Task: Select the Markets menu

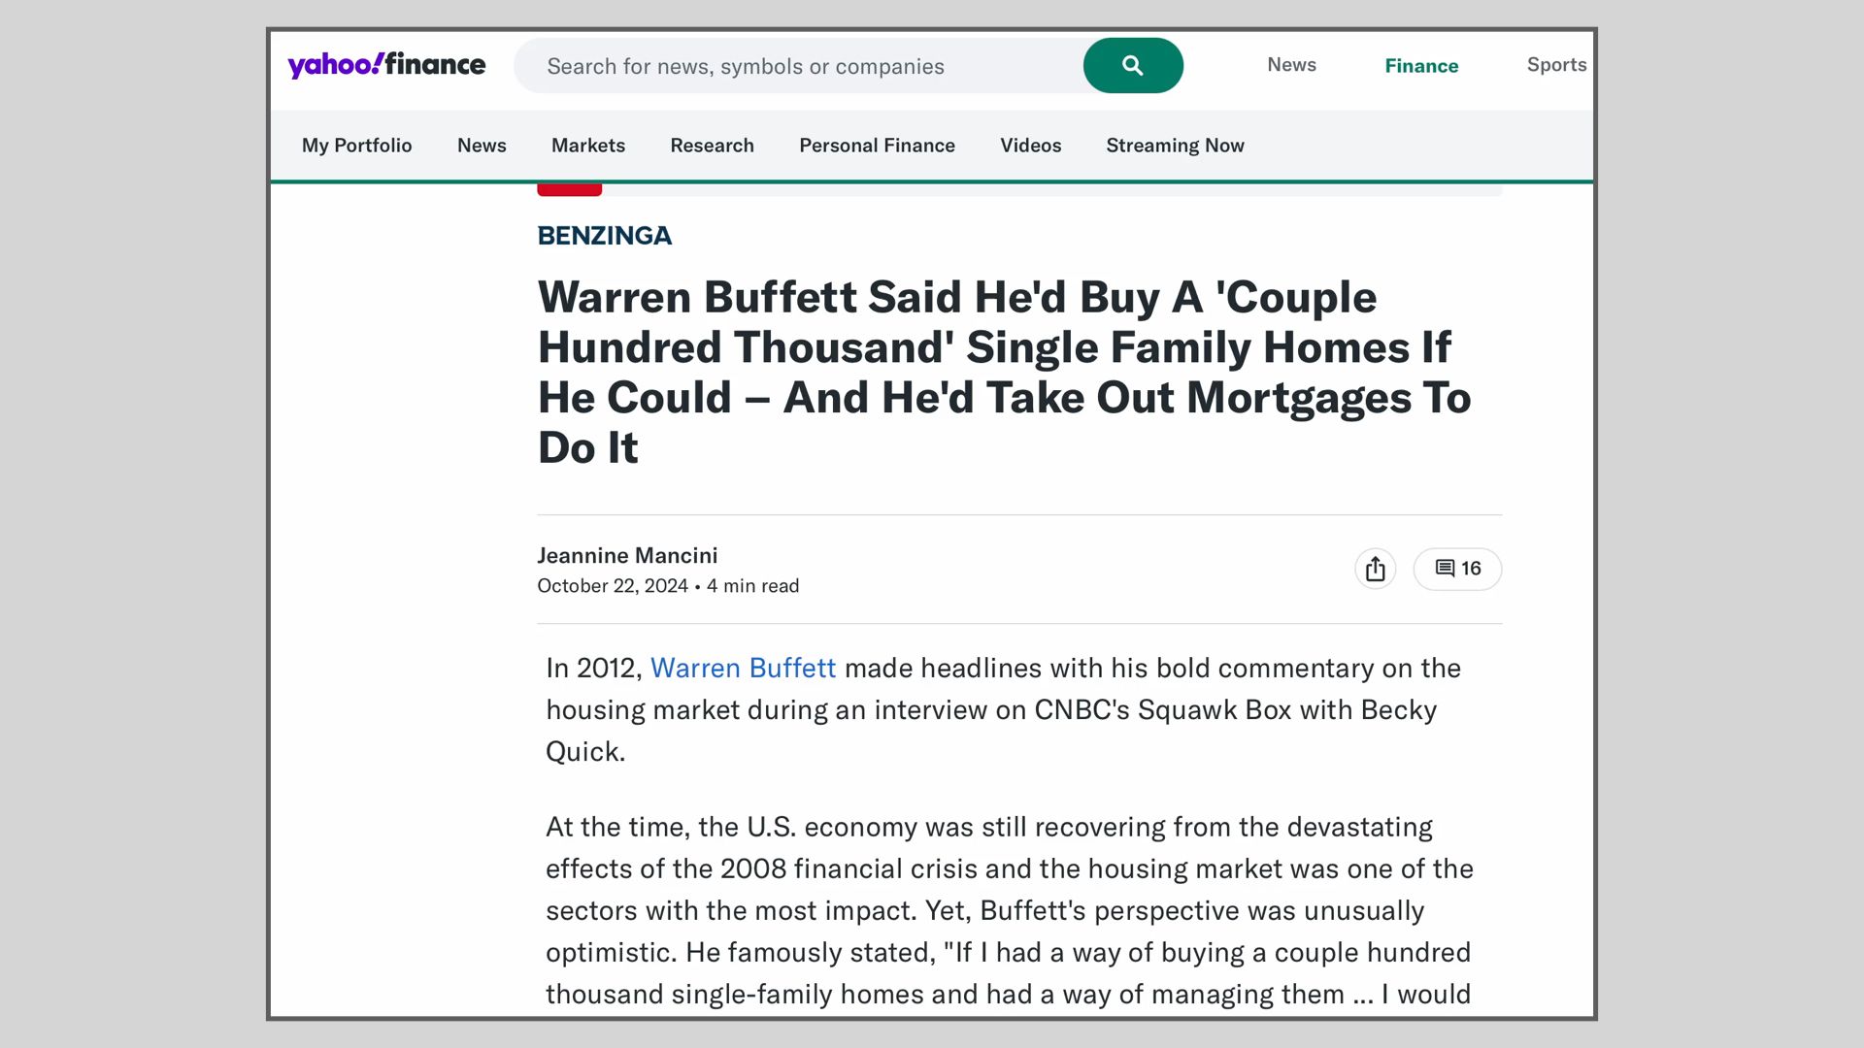Action: coord(588,146)
